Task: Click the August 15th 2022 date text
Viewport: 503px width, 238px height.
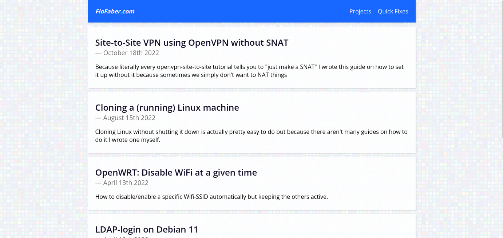Action: [x=125, y=118]
